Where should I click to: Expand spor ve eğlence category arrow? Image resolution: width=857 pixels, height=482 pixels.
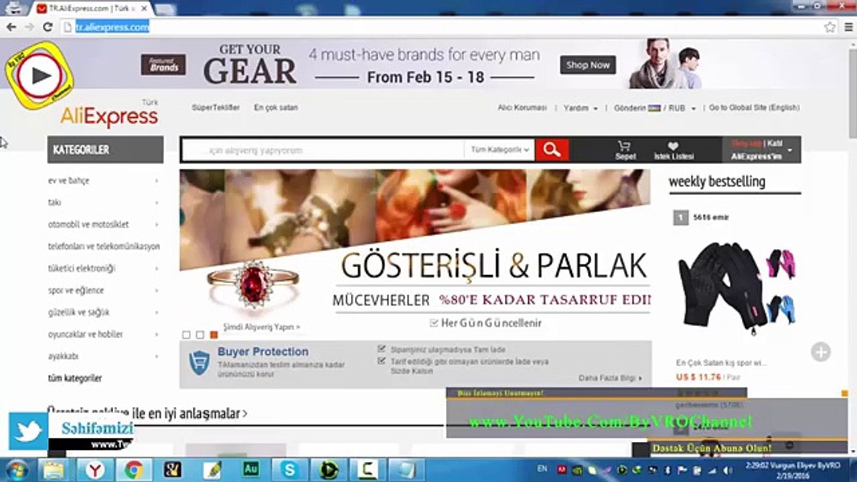157,291
